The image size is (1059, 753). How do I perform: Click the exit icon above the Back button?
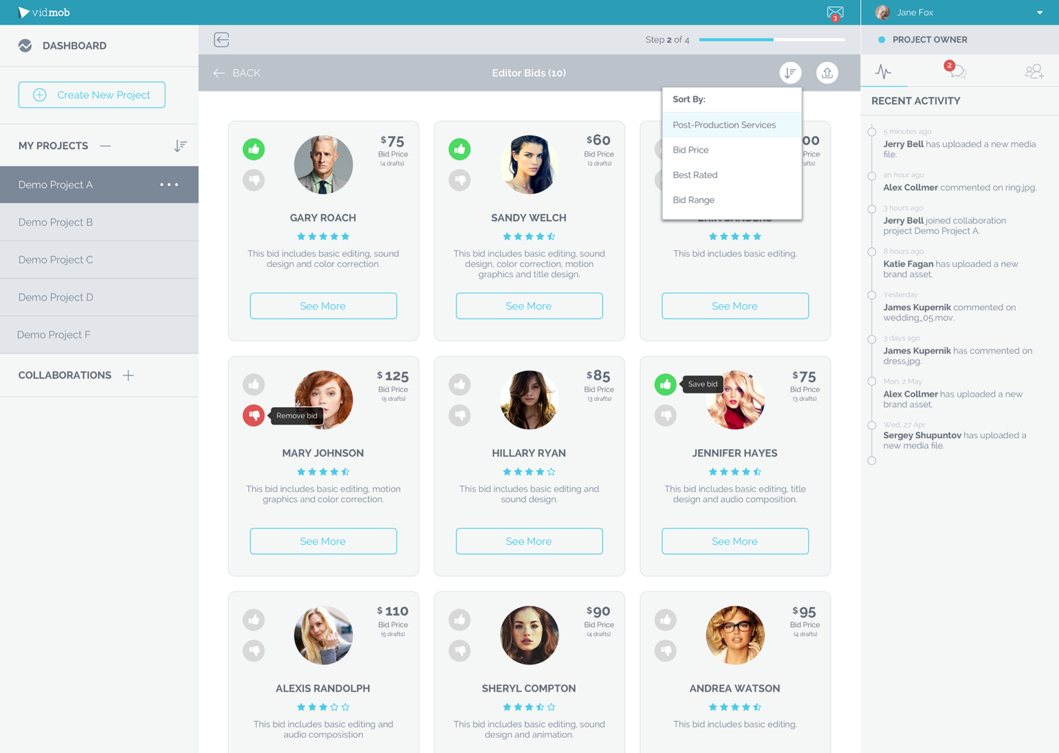pos(221,40)
